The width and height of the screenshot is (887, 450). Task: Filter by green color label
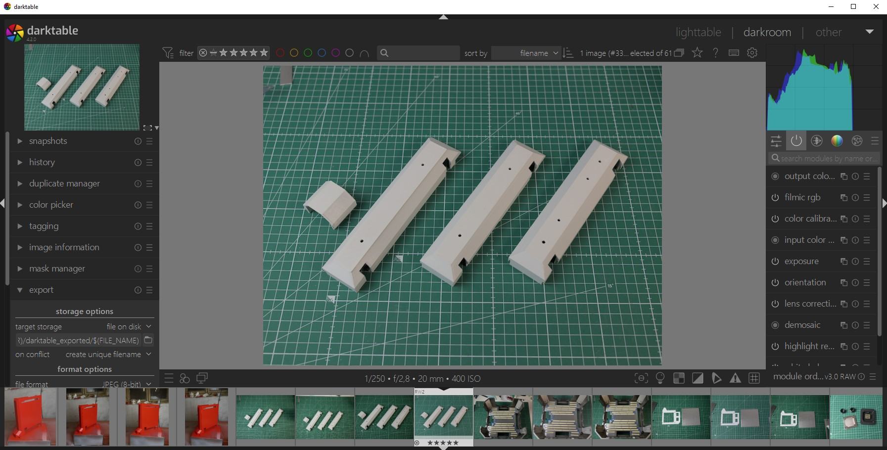point(308,53)
